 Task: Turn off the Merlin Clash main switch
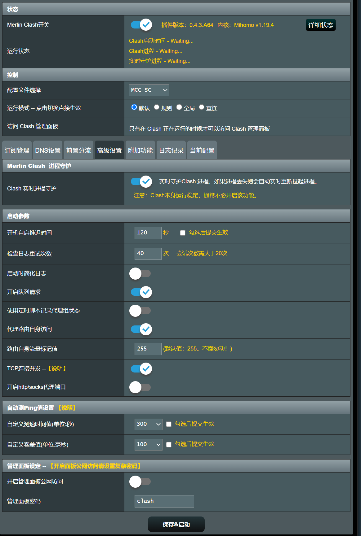point(141,25)
